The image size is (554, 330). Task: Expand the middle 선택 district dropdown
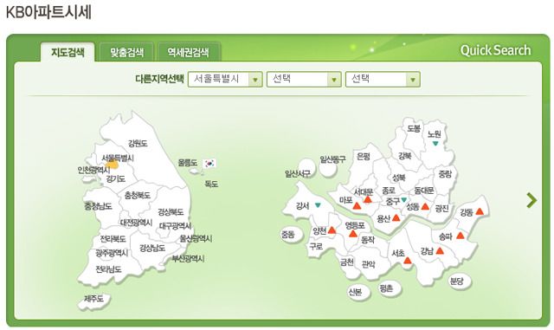[304, 79]
